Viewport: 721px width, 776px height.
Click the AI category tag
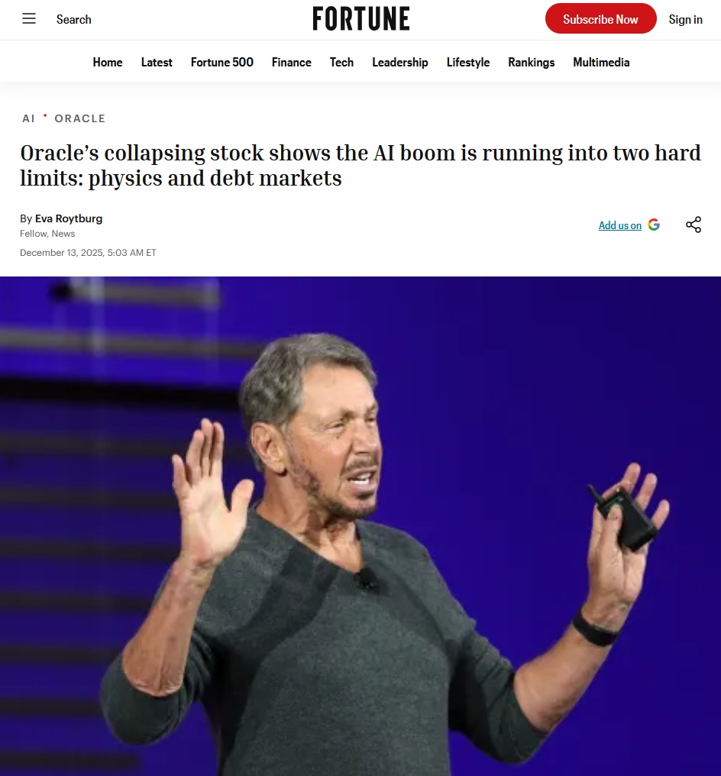[29, 119]
